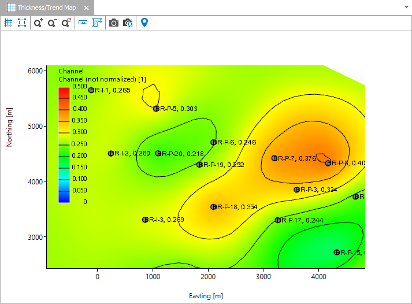Click the zoom in magnifier icon
412x304 pixels.
[38, 23]
